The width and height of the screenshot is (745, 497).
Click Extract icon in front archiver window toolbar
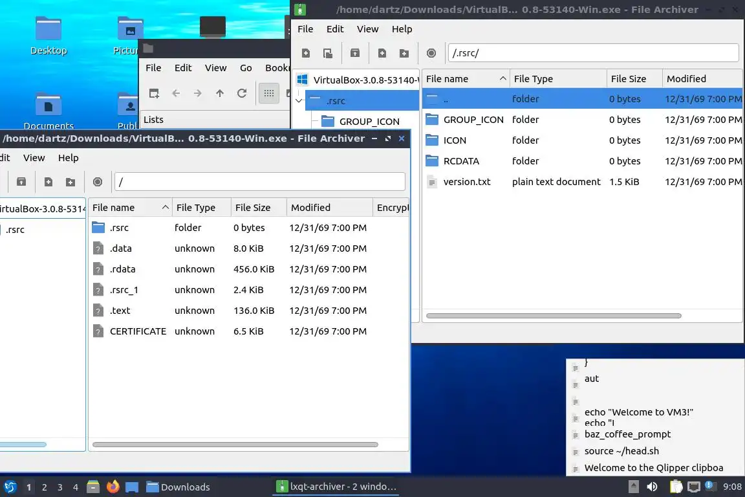[21, 182]
